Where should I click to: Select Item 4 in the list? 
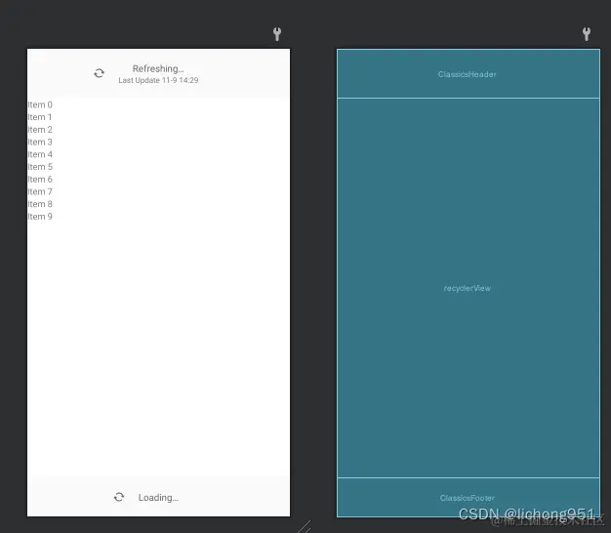(x=40, y=154)
